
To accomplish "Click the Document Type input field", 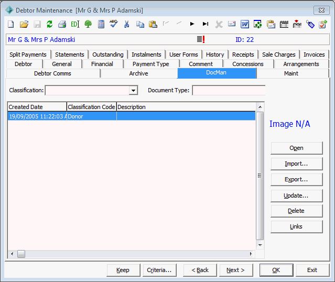I will pyautogui.click(x=229, y=90).
